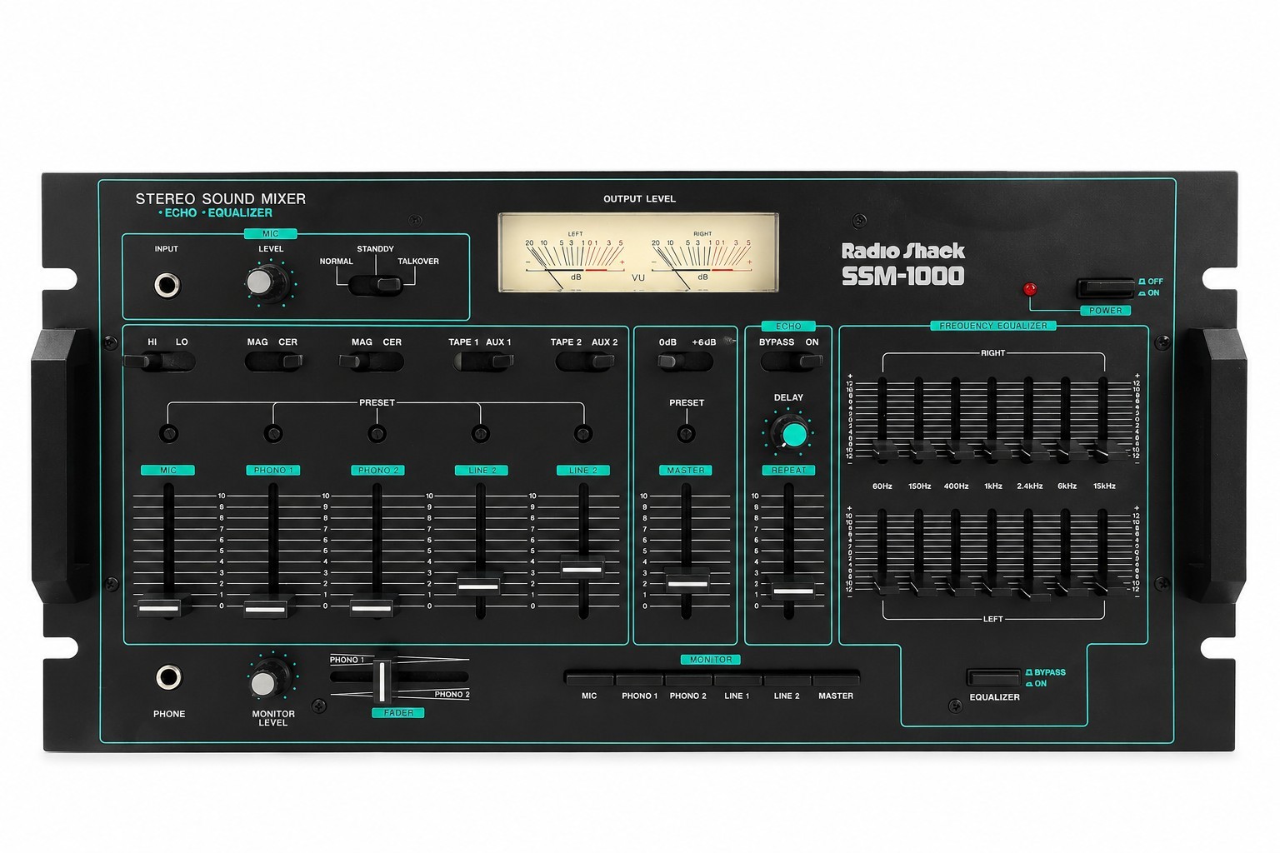Toggle the EQUALIZER bypass/on switch
The height and width of the screenshot is (853, 1280).
click(x=993, y=677)
